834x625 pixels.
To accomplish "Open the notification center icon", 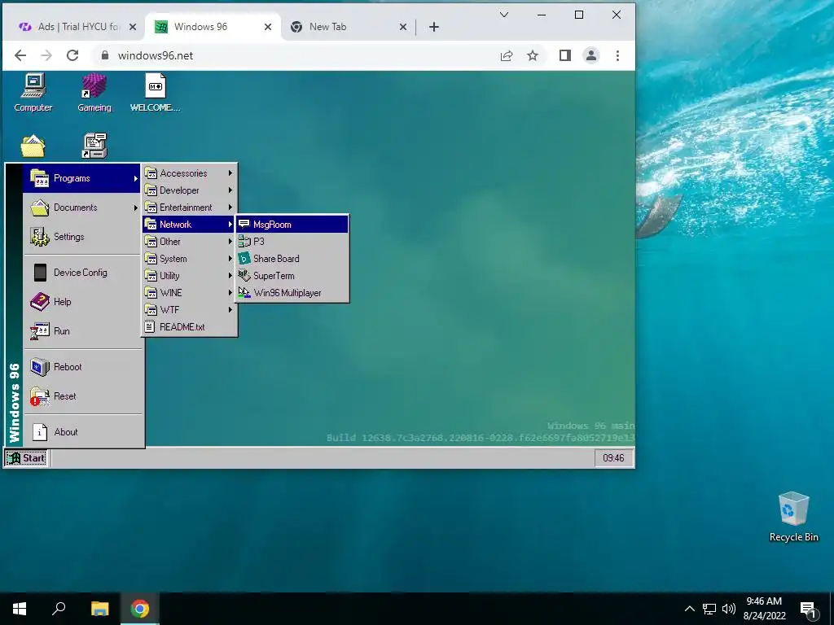I will click(809, 610).
